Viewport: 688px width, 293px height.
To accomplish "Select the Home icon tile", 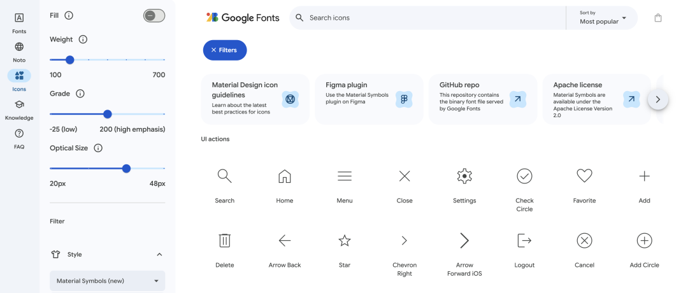I will coord(284,185).
